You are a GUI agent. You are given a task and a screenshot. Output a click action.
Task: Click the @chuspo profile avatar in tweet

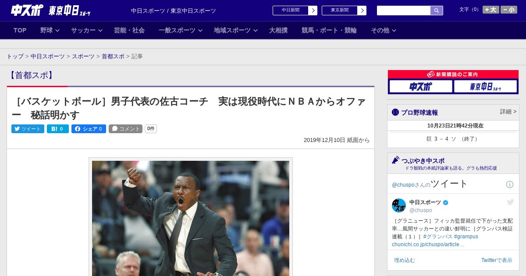click(399, 205)
